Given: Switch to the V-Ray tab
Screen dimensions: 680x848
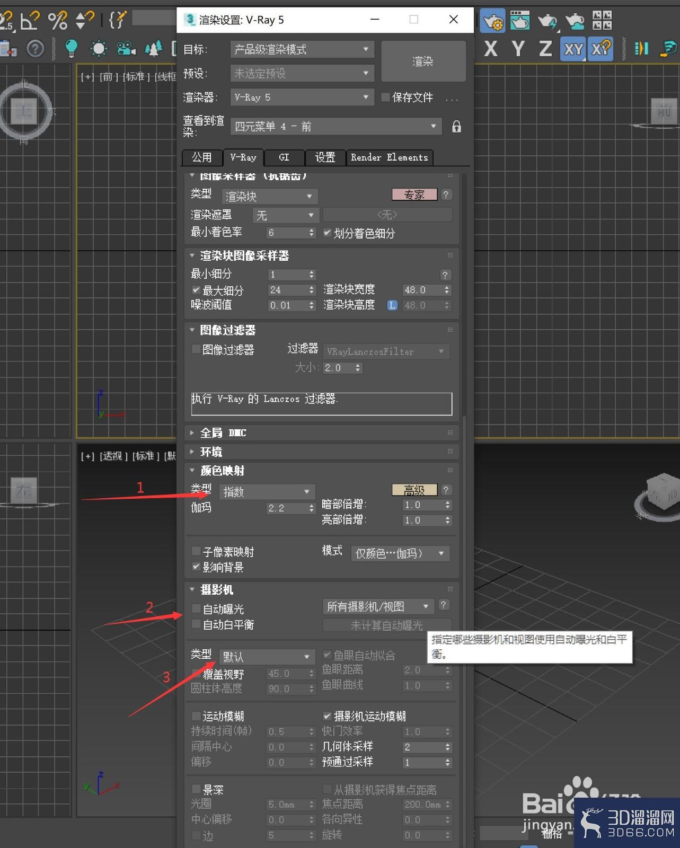Looking at the screenshot, I should pyautogui.click(x=243, y=157).
